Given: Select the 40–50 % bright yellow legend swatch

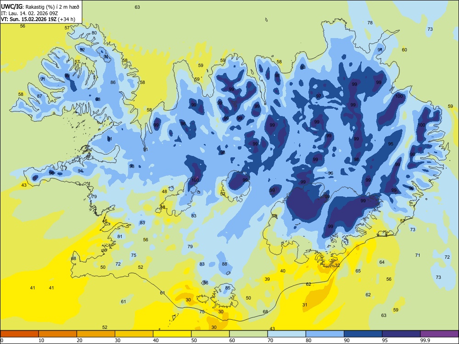Looking at the screenshot, I should (172, 334).
